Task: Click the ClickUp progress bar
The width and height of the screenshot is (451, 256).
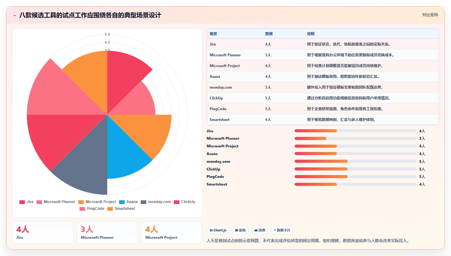Action: 355,169
